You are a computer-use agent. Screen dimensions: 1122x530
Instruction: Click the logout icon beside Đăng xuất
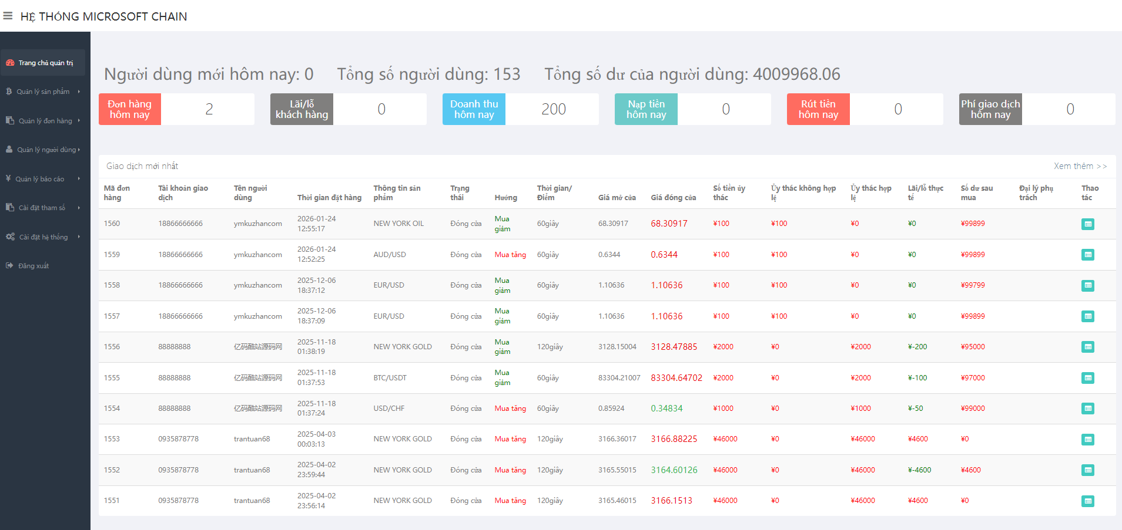pos(9,266)
